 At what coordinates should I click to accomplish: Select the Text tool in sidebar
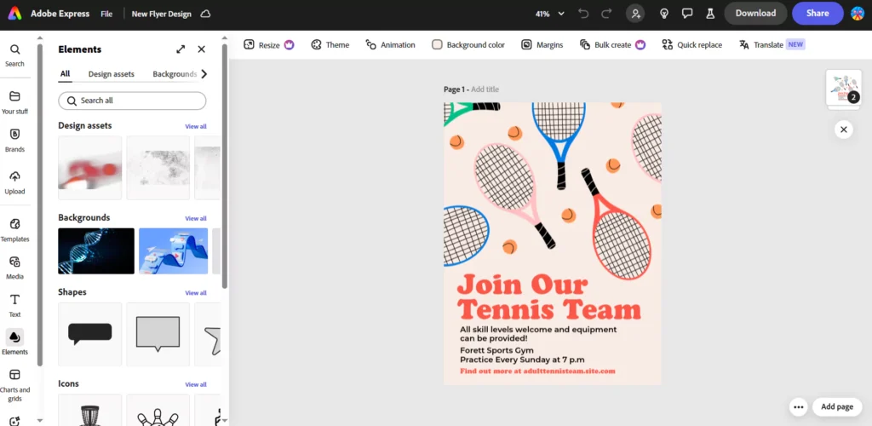coord(14,305)
